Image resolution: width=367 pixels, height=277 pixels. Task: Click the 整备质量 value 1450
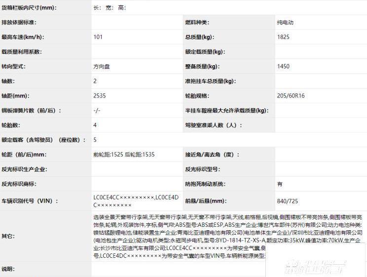(x=283, y=66)
